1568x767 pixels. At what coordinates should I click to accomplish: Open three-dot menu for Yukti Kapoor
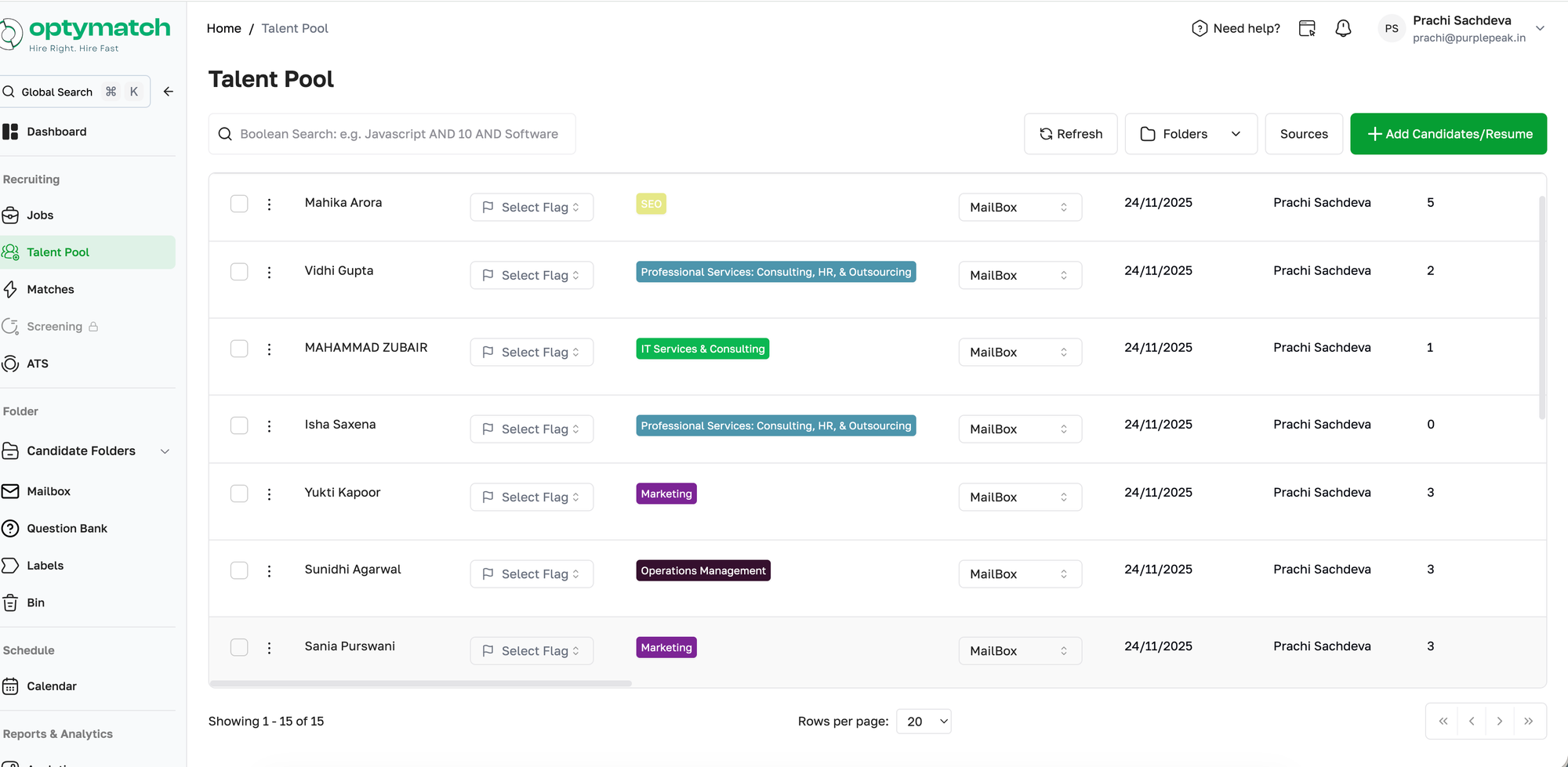coord(269,494)
